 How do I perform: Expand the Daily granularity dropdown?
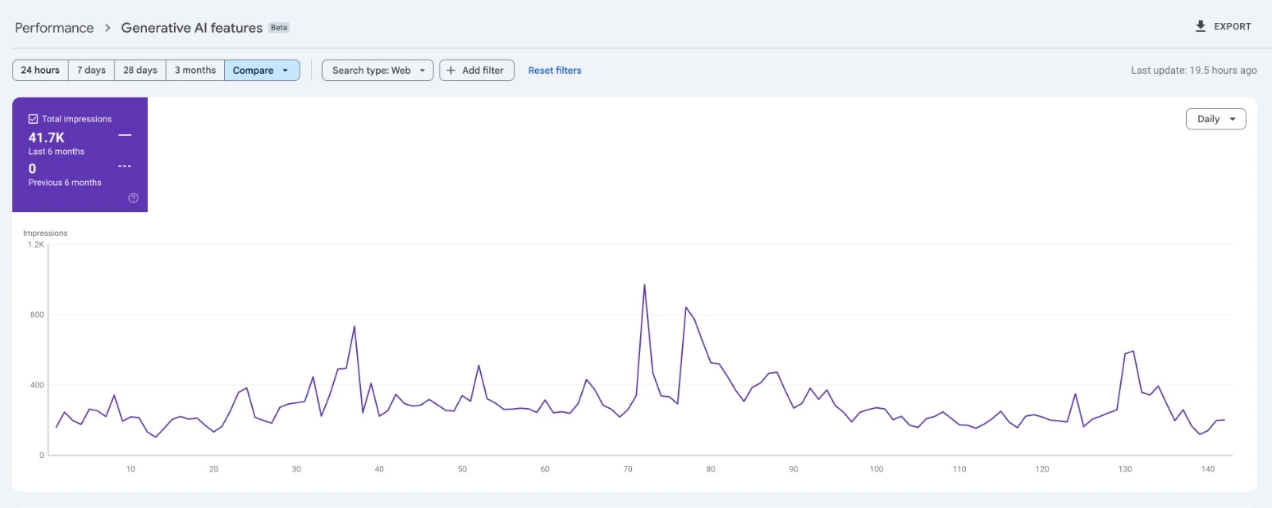(1216, 119)
